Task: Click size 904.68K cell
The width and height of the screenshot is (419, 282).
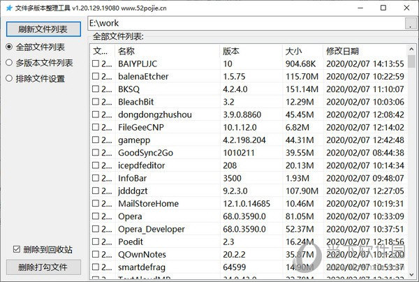Action: pyautogui.click(x=300, y=64)
